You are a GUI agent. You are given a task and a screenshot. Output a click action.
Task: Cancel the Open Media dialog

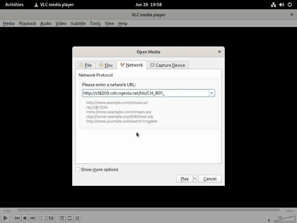pyautogui.click(x=210, y=179)
